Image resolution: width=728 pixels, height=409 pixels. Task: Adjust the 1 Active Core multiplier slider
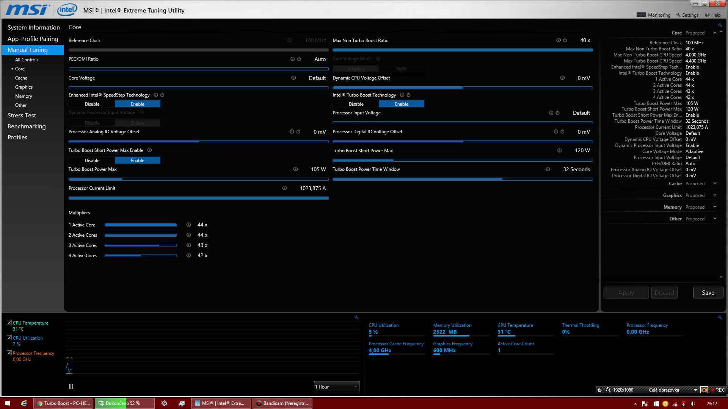click(140, 225)
